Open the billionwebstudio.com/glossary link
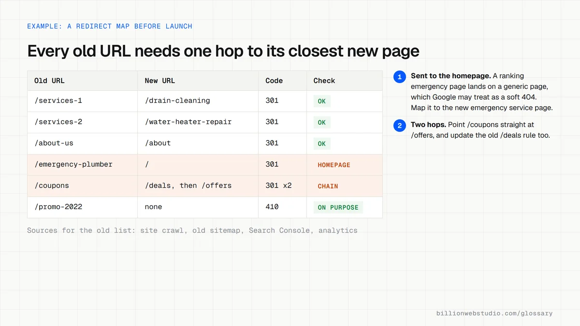The image size is (580, 326). tap(494, 313)
